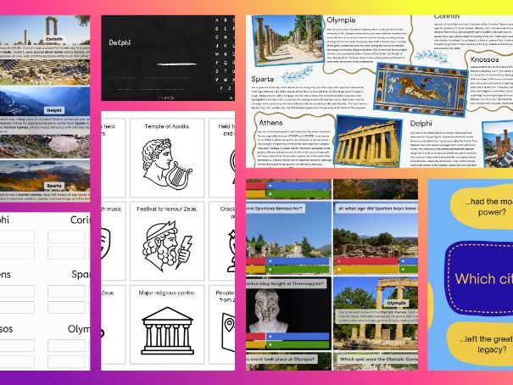Choose red answer under Spartan boys age question
This screenshot has height=385, width=513.
[365, 261]
